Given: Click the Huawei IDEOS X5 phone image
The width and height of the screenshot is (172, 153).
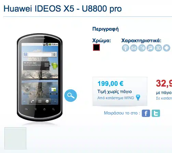Looking at the screenshot, I should coord(40,77).
